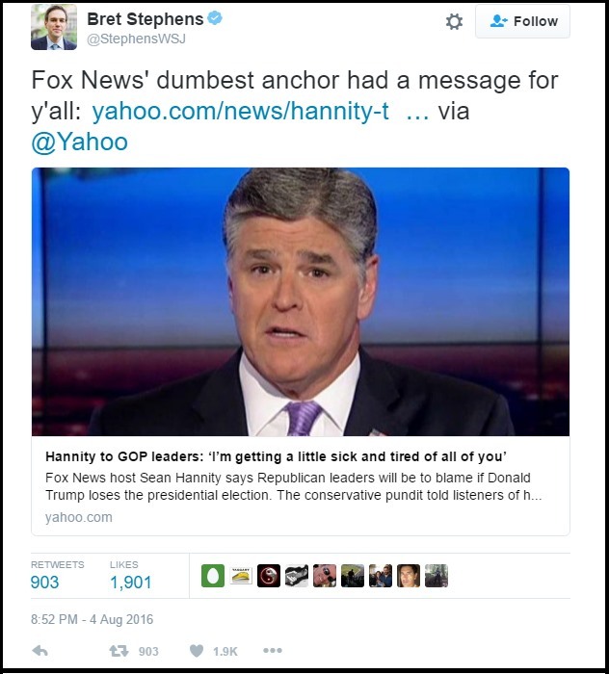Viewport: 609px width, 674px height.
Task: Click the yahoo.com source label in card
Action: [79, 517]
